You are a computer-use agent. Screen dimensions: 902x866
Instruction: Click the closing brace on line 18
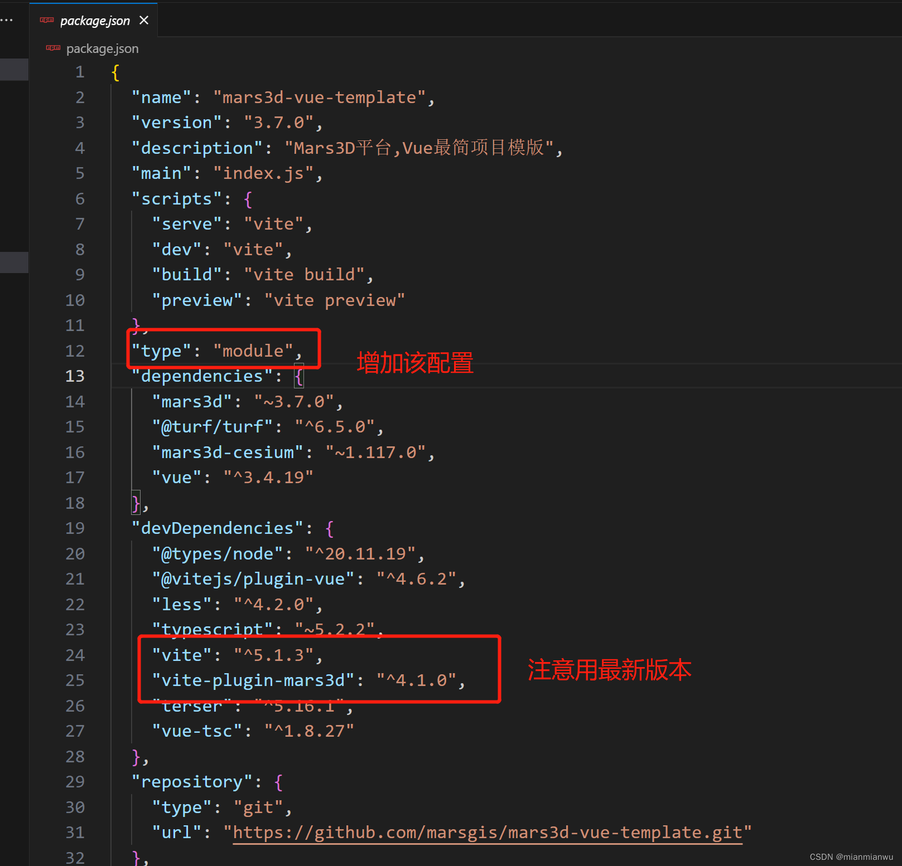136,503
